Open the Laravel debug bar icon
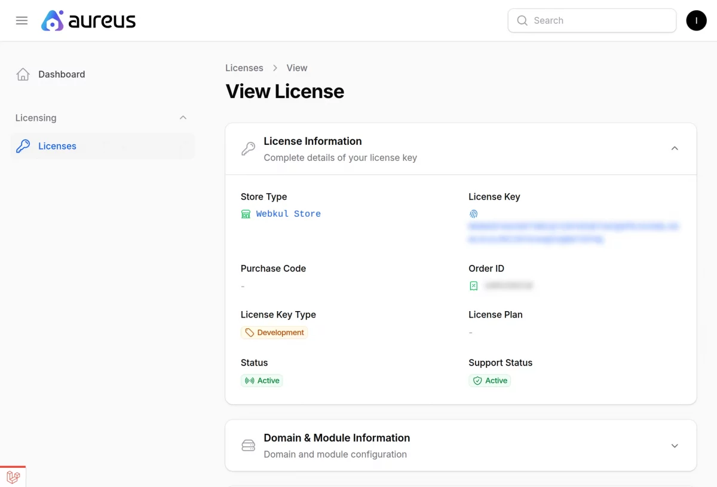This screenshot has height=487, width=717. 13,477
